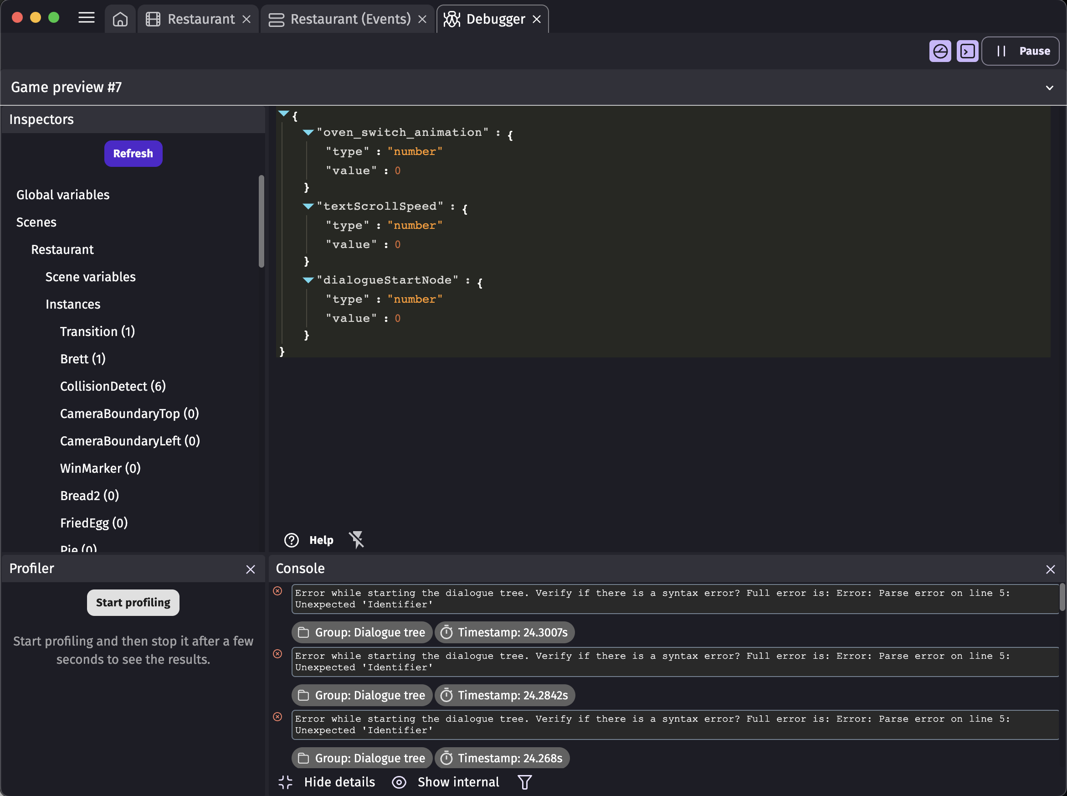Click error icon for 24.268s message
The width and height of the screenshot is (1067, 796).
(278, 717)
